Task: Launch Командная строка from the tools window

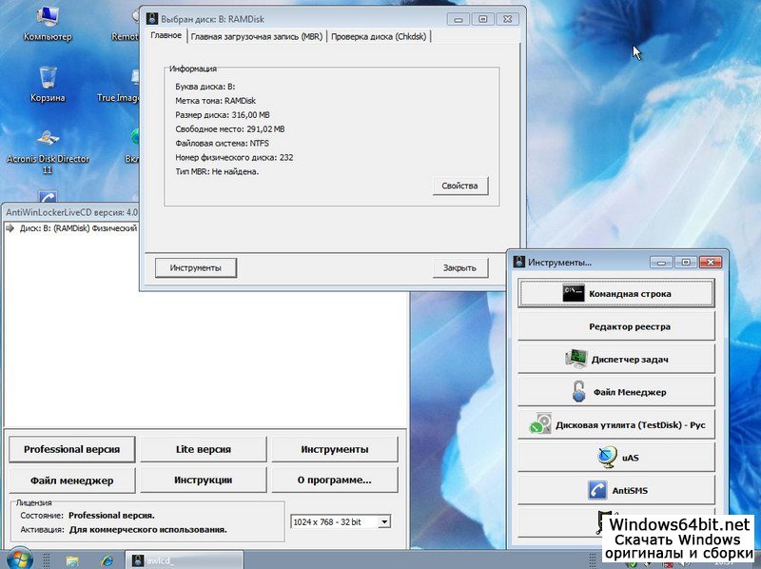Action: tap(615, 294)
